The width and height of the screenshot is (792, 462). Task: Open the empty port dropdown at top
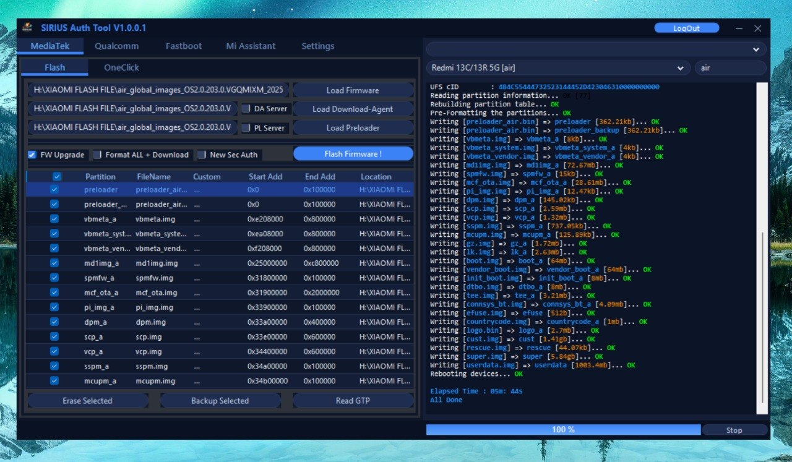point(596,49)
